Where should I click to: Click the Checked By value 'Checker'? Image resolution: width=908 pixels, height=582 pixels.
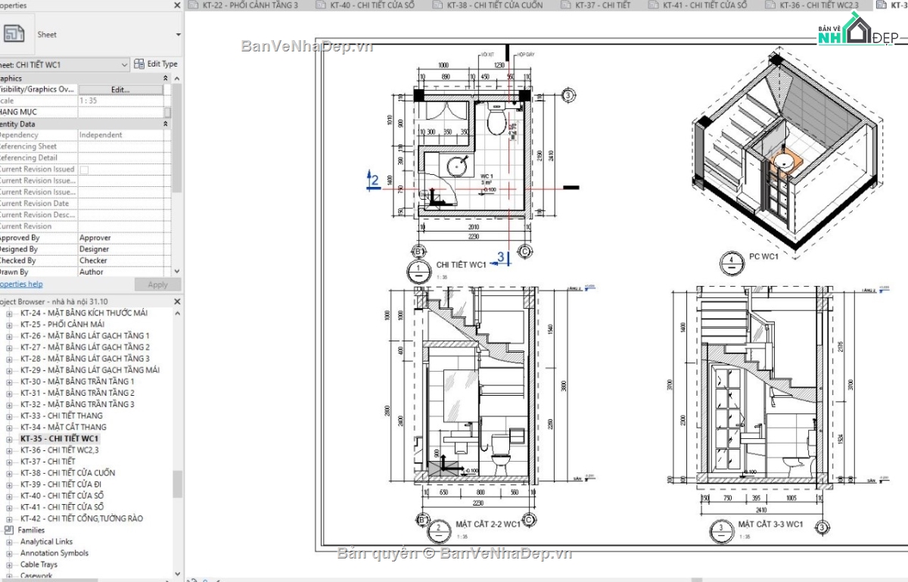click(x=93, y=260)
